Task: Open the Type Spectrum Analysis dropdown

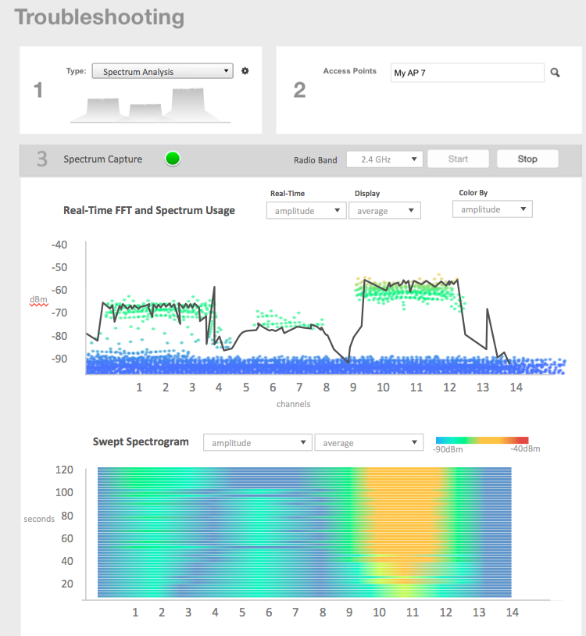Action: click(163, 71)
